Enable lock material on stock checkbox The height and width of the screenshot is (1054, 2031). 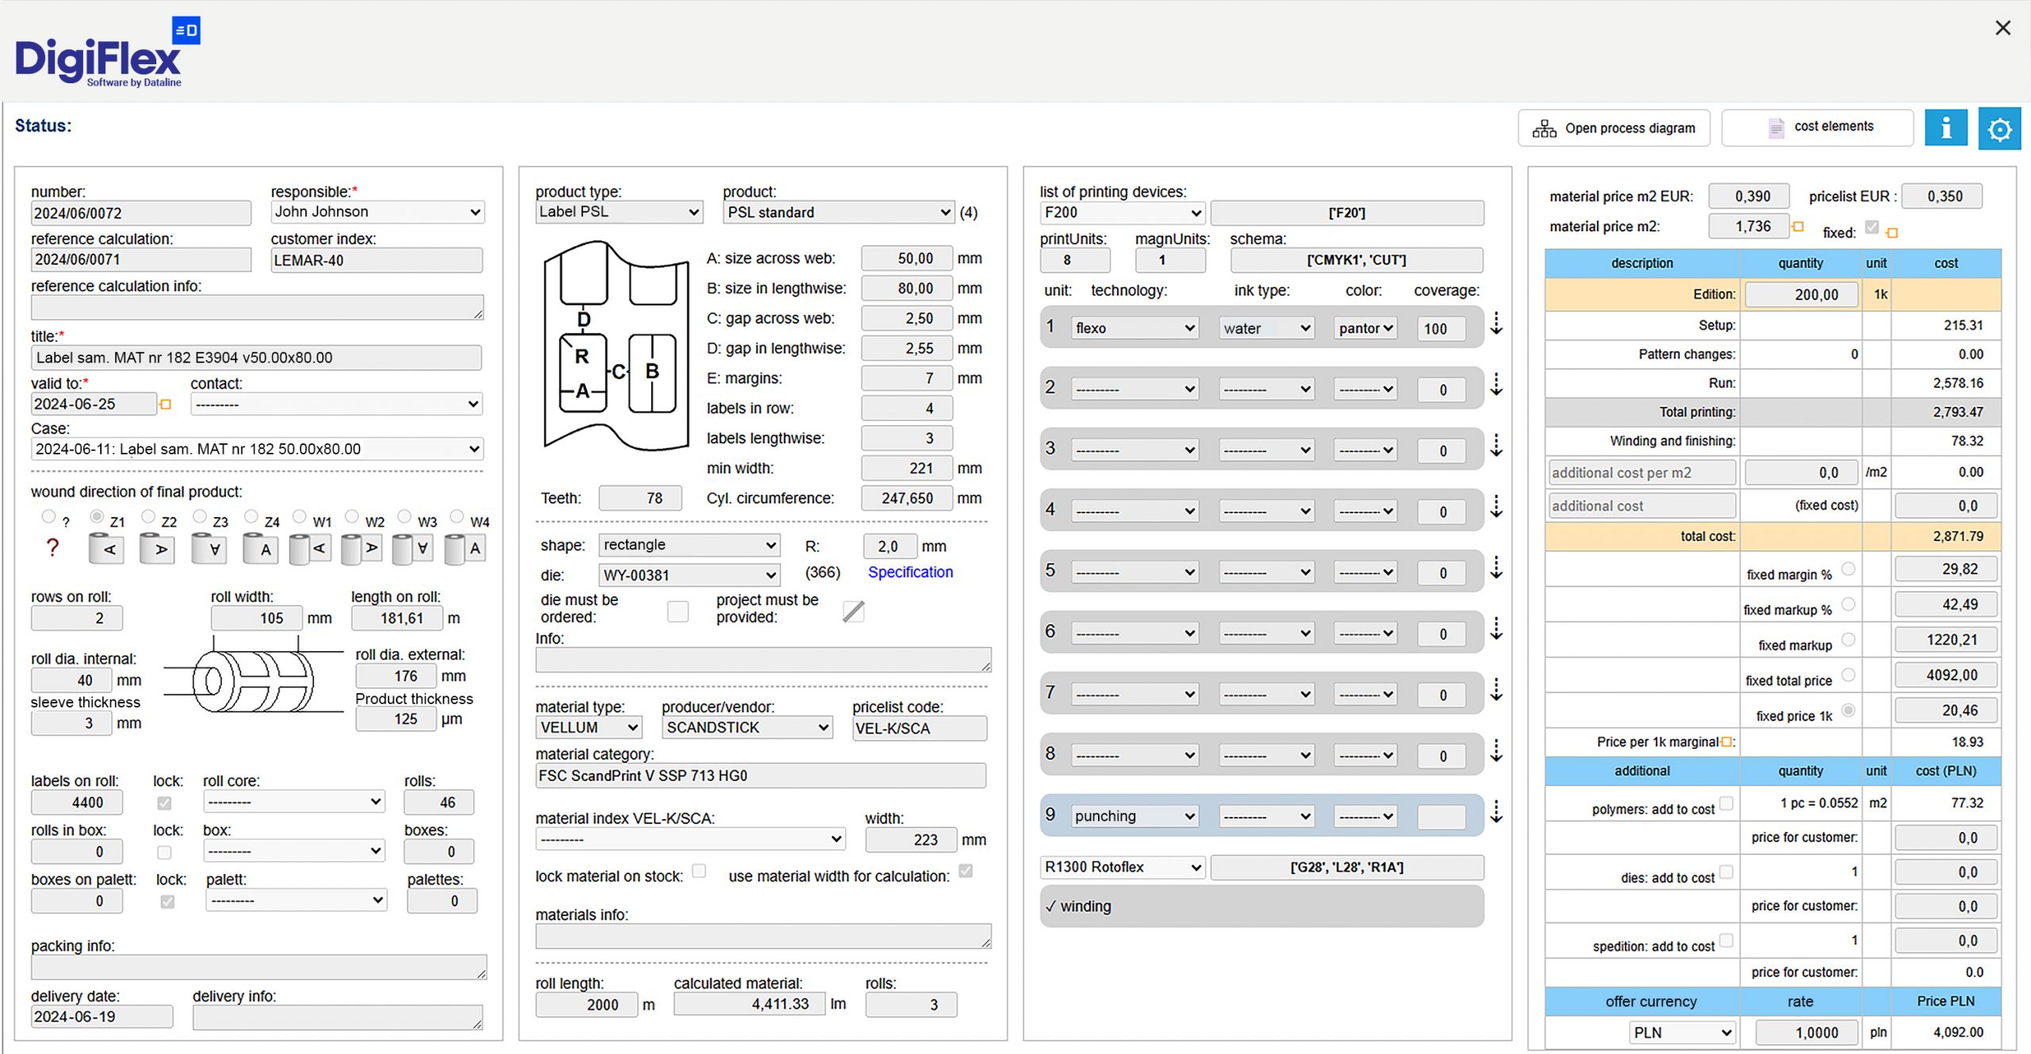(699, 871)
